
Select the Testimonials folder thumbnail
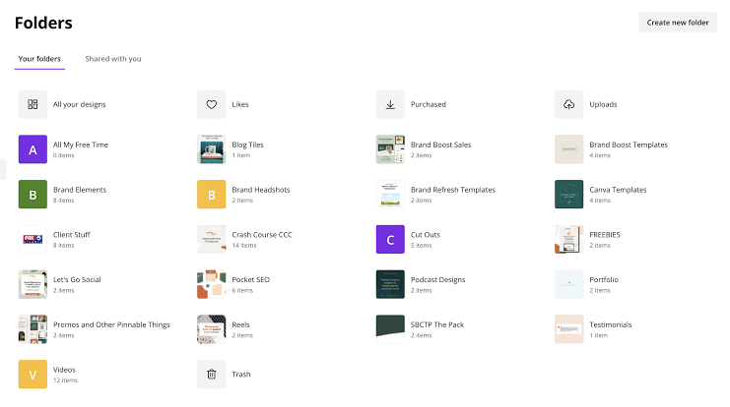pyautogui.click(x=569, y=329)
